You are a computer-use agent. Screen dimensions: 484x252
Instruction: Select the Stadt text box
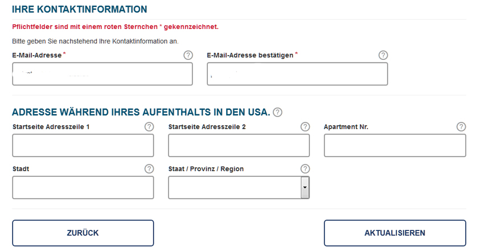[83, 188]
